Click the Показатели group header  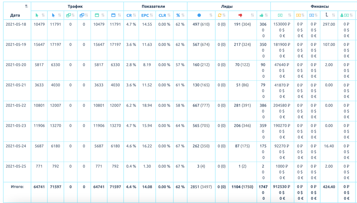click(x=153, y=7)
